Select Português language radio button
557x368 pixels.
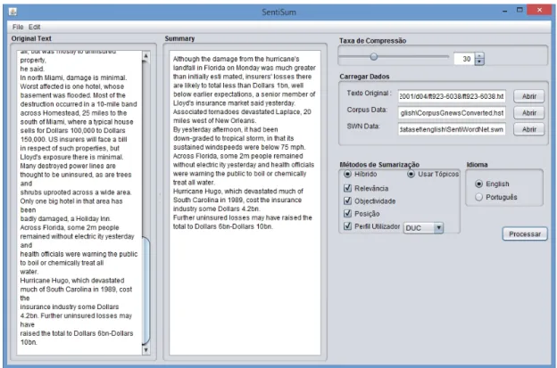(x=478, y=197)
